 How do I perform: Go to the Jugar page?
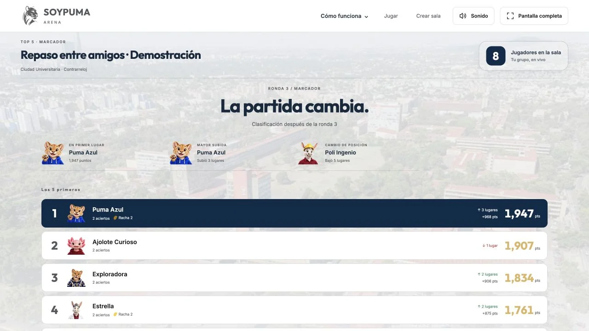pyautogui.click(x=391, y=16)
